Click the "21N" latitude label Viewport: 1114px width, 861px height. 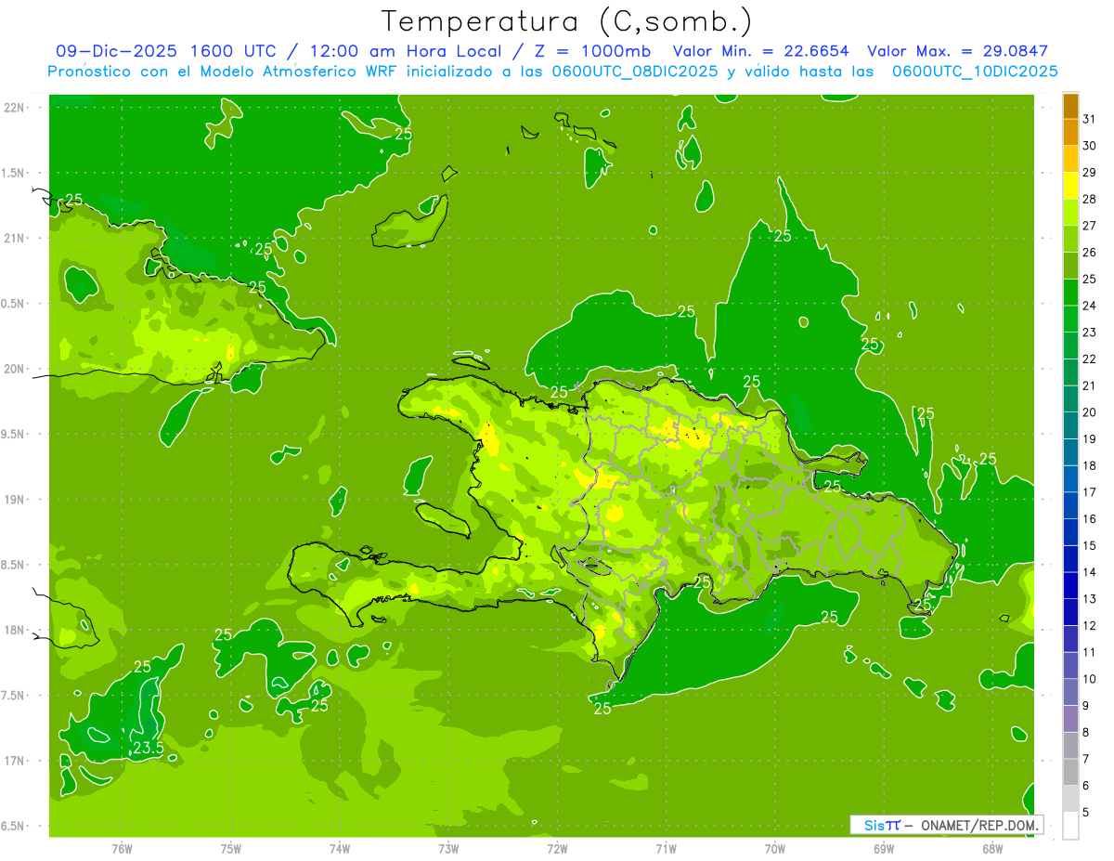point(14,238)
